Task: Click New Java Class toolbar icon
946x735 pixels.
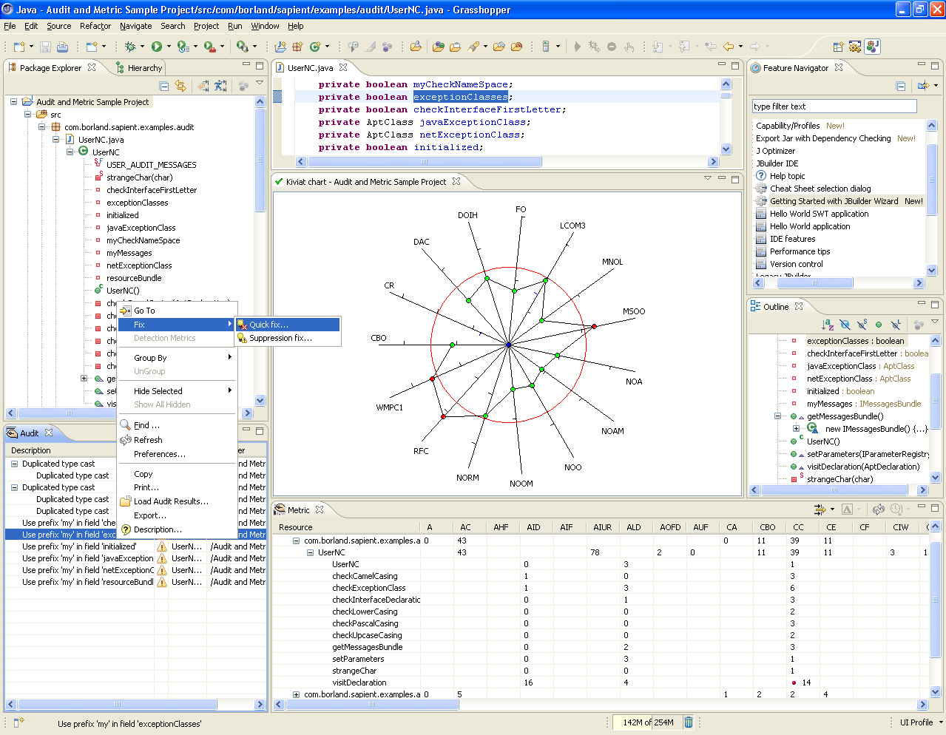Action: tap(315, 47)
